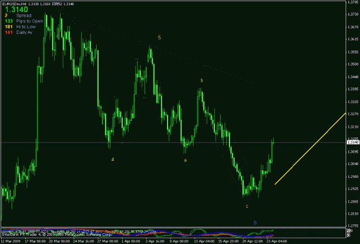Click price axis level 1.3555
This screenshot has width=360, height=244.
click(353, 52)
